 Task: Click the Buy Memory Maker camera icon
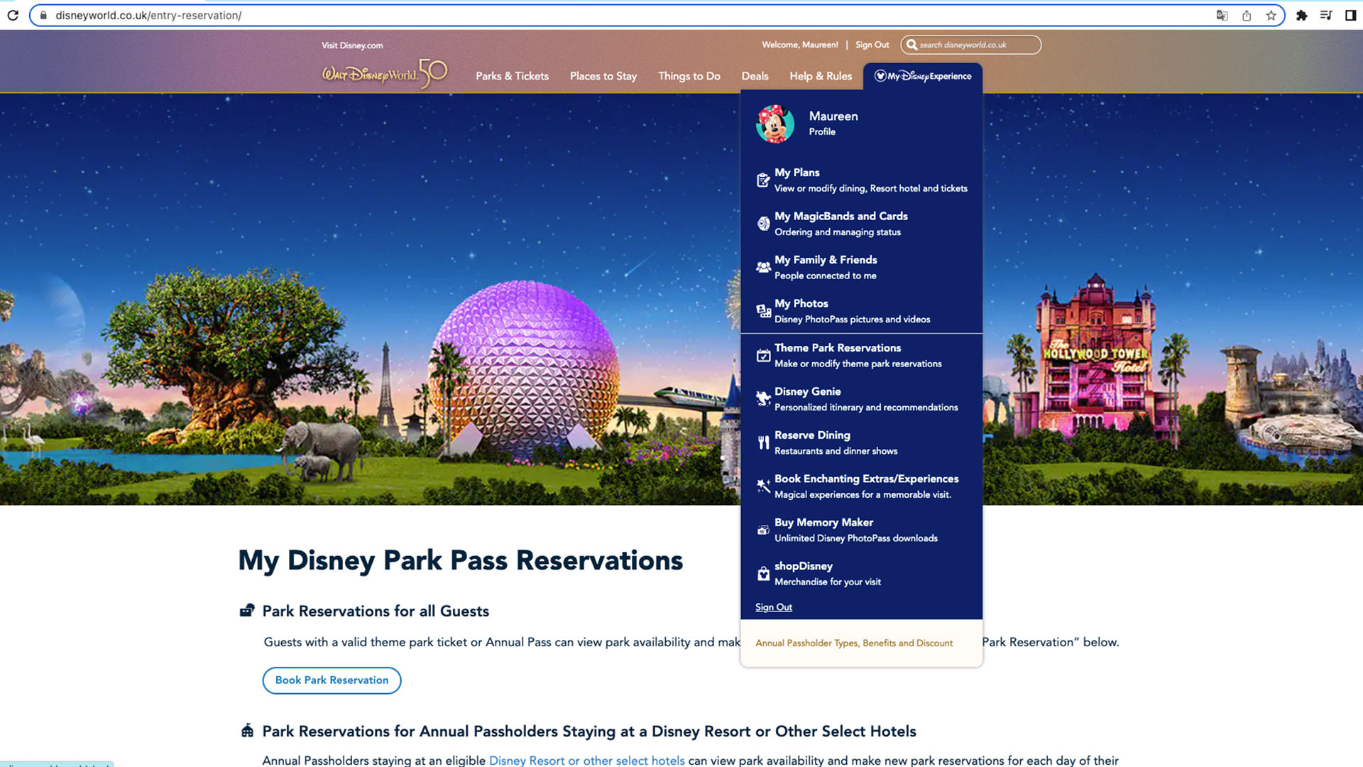tap(763, 530)
